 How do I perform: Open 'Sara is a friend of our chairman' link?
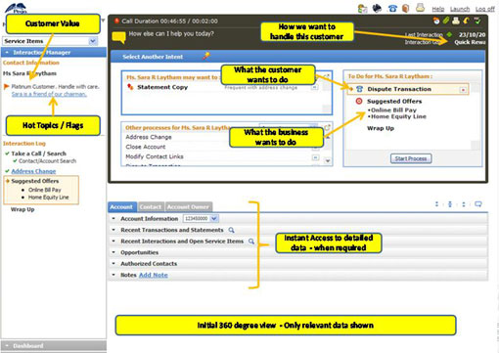click(x=49, y=94)
